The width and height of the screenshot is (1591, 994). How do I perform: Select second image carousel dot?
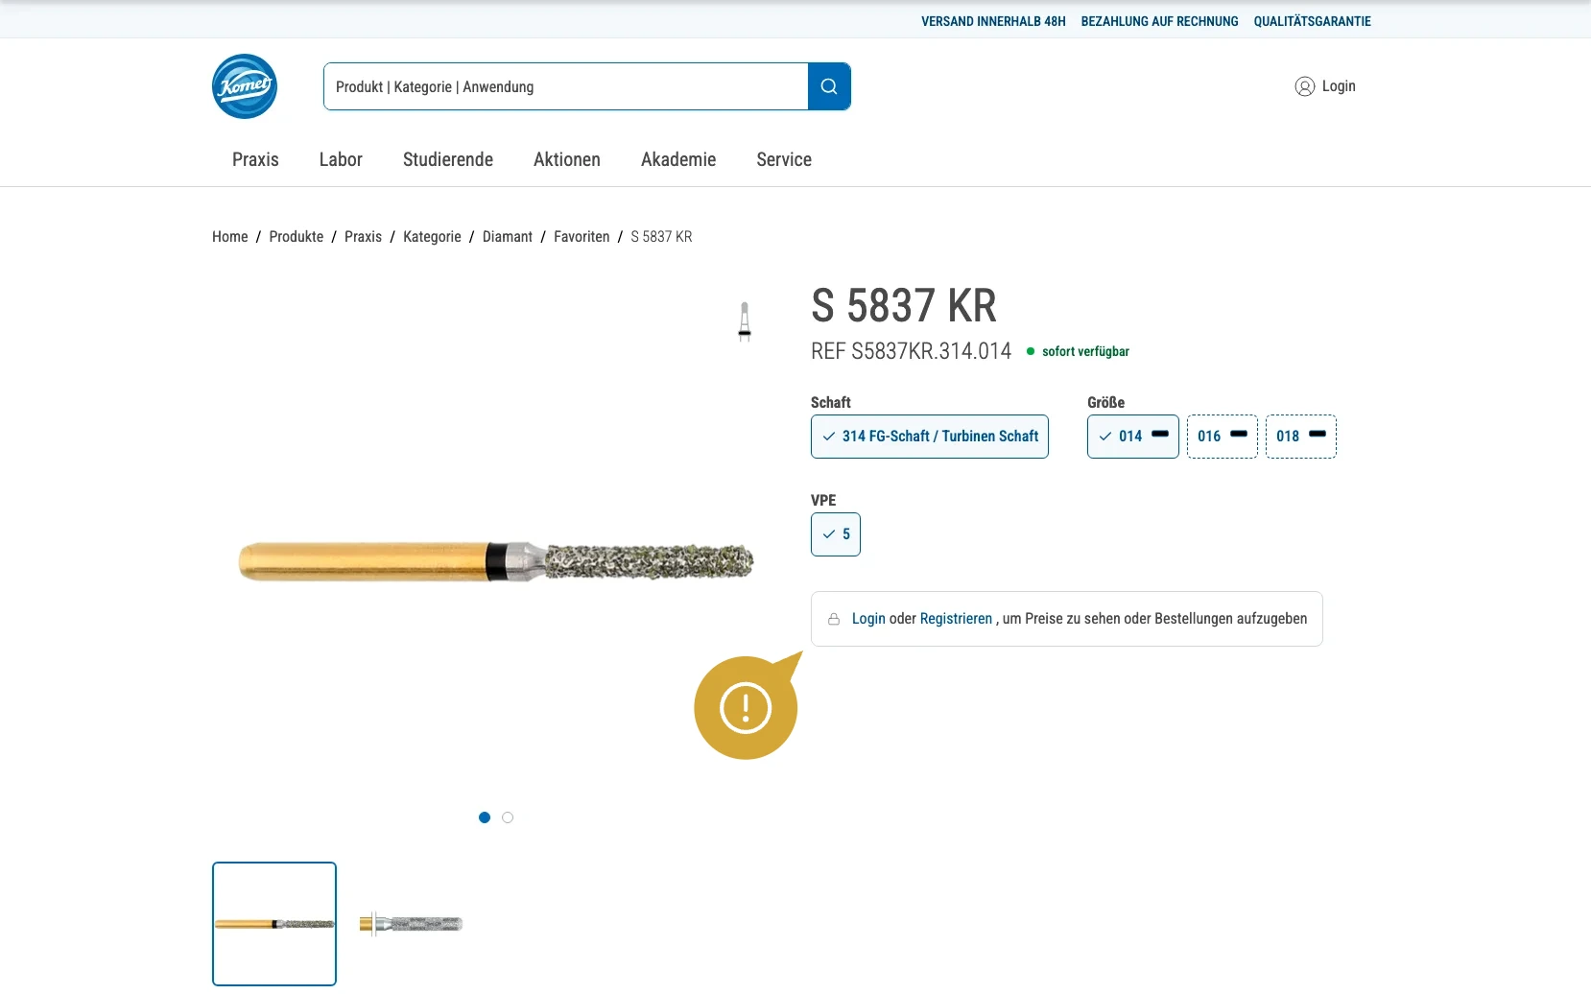(508, 817)
